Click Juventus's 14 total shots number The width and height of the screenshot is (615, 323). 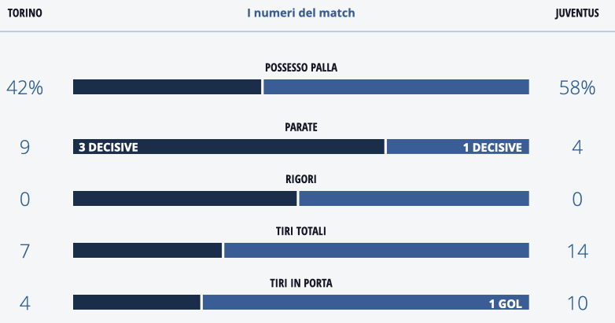tap(577, 251)
